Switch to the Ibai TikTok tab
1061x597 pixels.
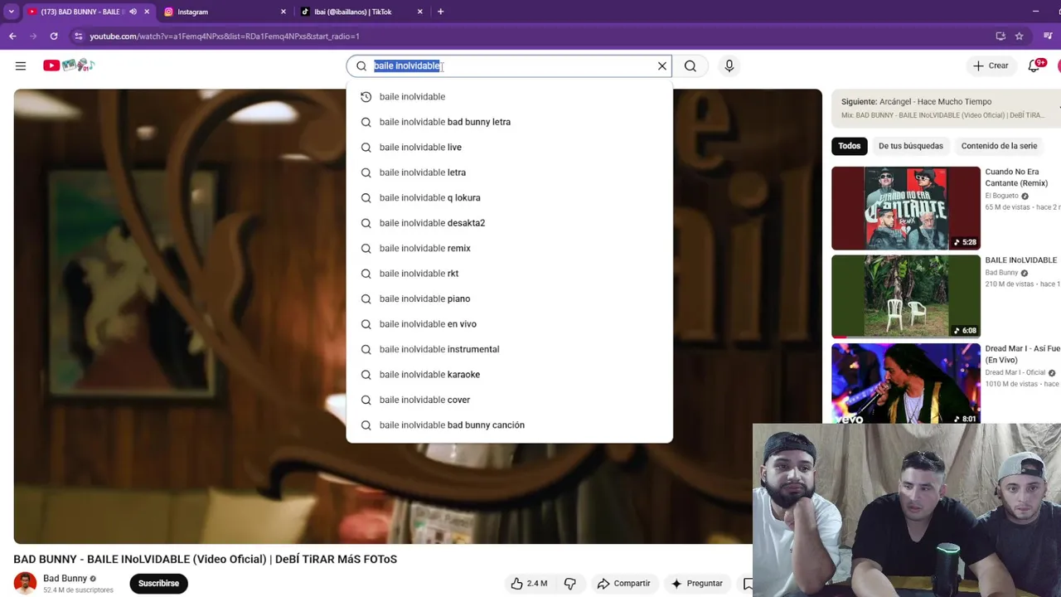tap(361, 12)
